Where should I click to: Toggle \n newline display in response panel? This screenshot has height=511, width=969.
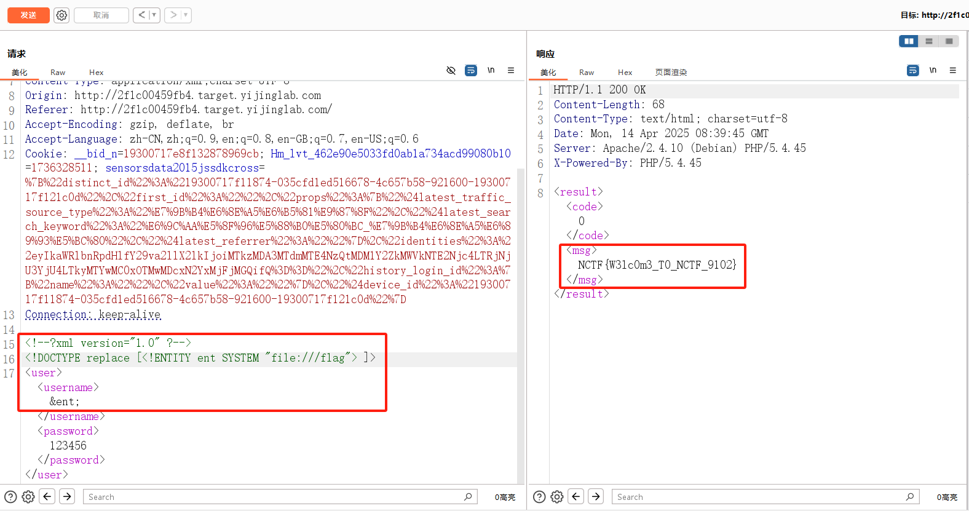click(x=933, y=70)
